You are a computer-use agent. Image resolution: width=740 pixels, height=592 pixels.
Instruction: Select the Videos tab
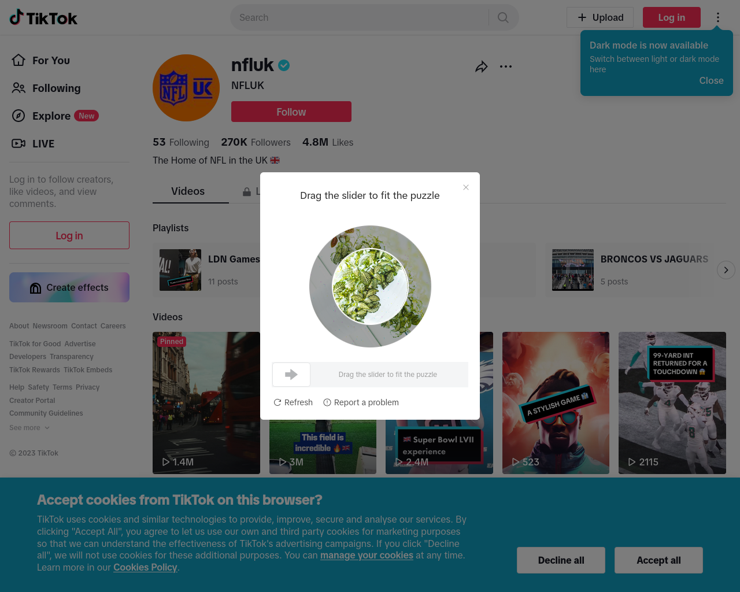click(x=188, y=191)
